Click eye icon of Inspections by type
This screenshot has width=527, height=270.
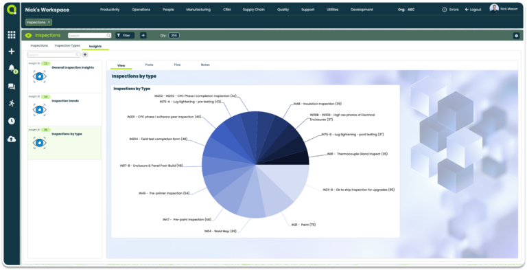coord(40,143)
